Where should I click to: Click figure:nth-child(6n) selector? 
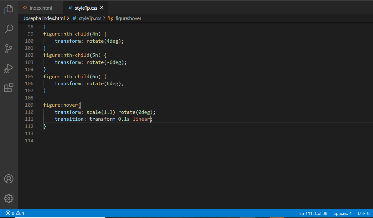tap(72, 77)
